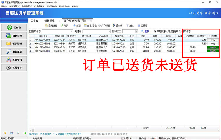The width and height of the screenshot is (221, 140).
Task: Expand the 打印状态 dropdown list
Action: pos(136,31)
